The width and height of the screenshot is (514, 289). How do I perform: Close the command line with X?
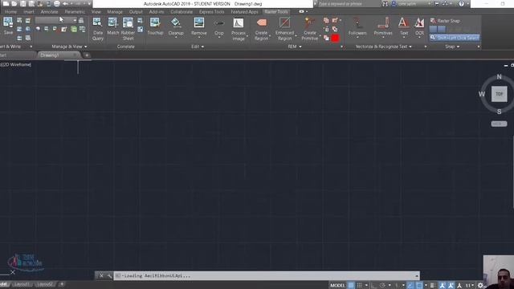click(x=101, y=276)
